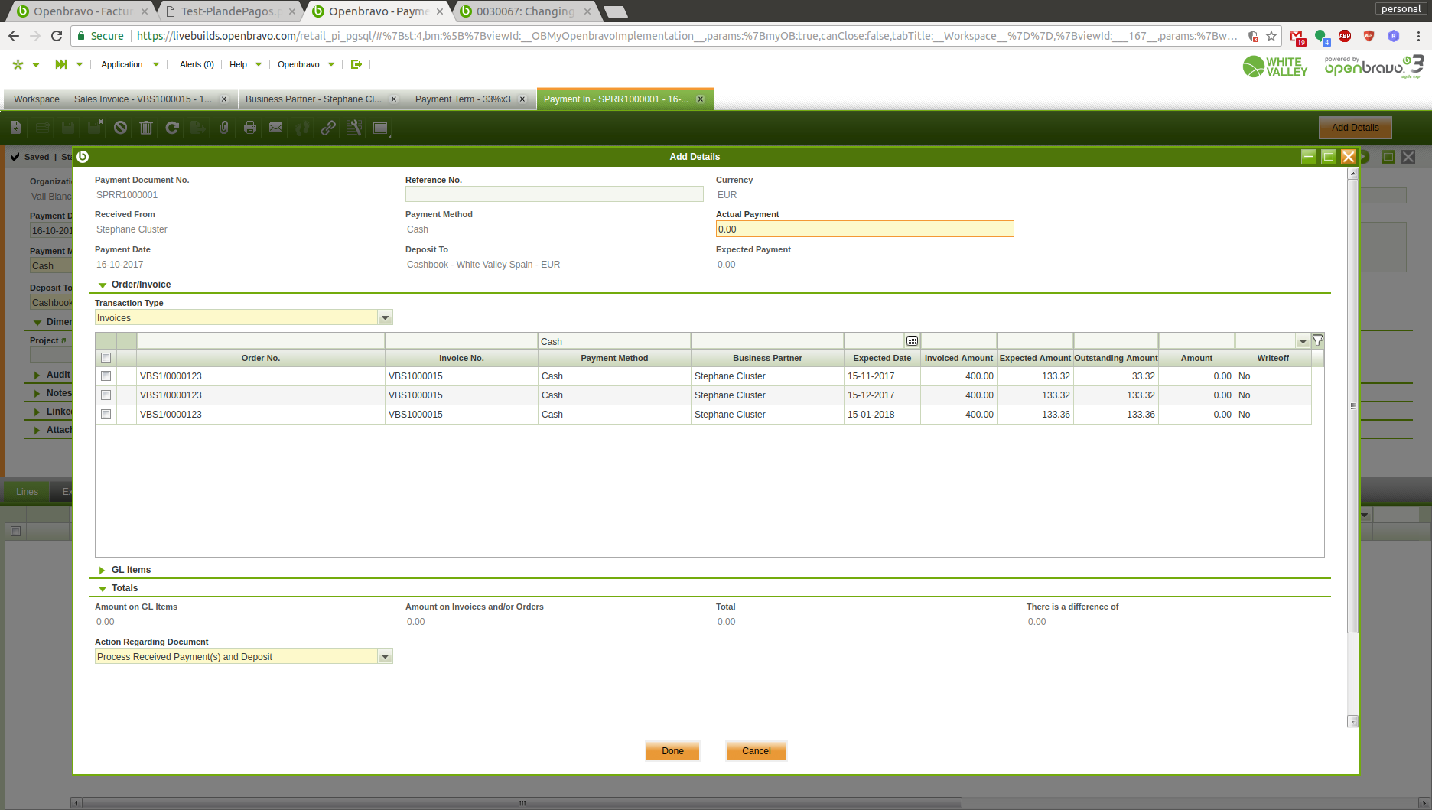This screenshot has width=1432, height=810.
Task: Open the Transaction Type dropdown
Action: tap(385, 318)
